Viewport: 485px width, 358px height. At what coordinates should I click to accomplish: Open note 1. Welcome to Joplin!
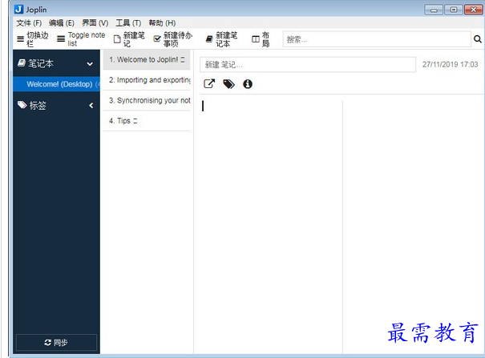(x=147, y=59)
